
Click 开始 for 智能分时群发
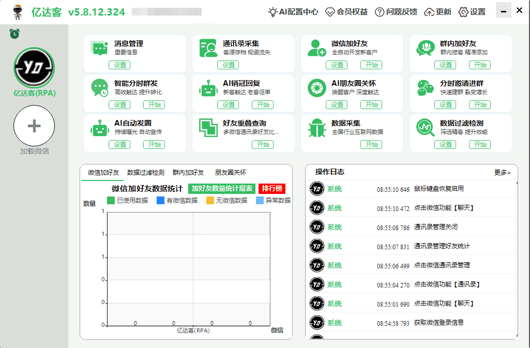[154, 105]
